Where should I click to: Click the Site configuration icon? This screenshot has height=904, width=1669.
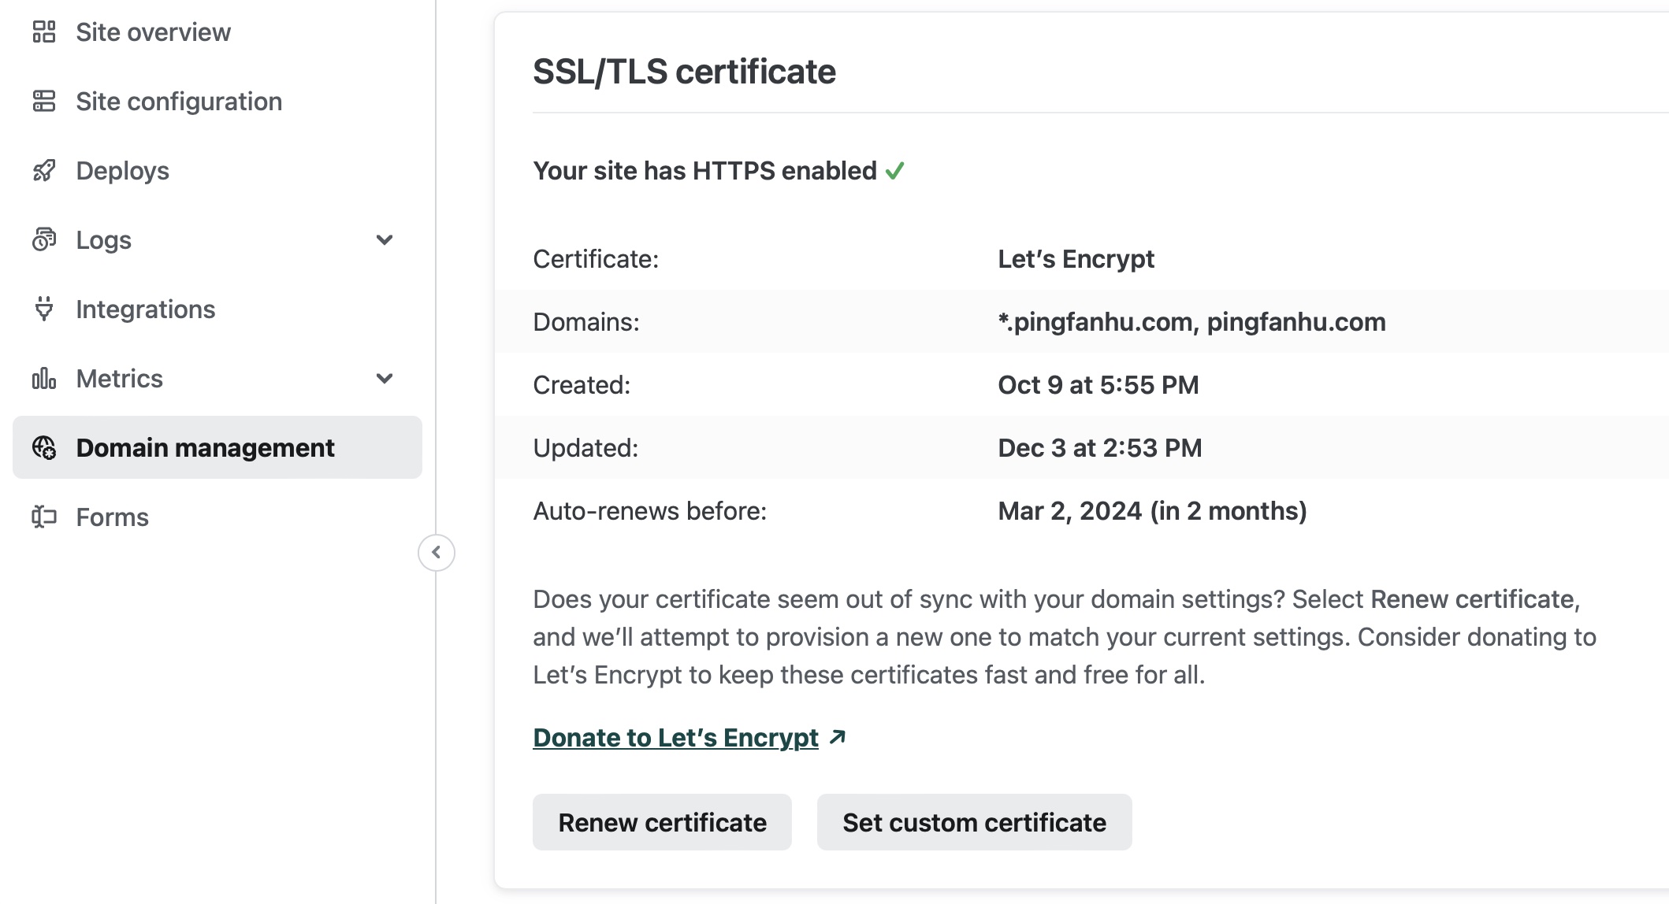point(44,102)
